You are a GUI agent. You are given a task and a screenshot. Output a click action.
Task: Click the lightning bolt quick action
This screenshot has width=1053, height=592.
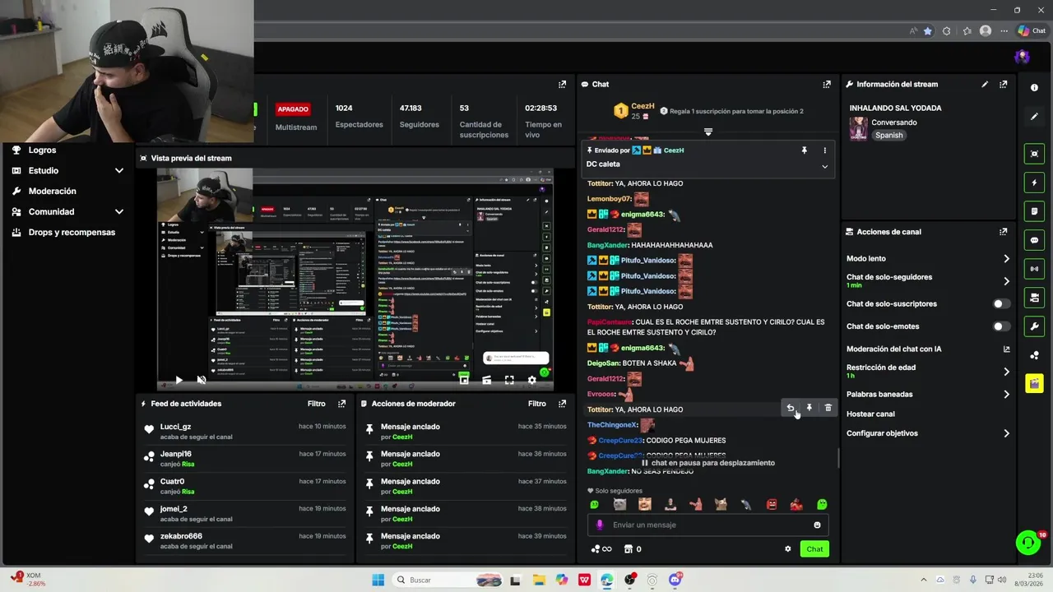coord(1035,183)
